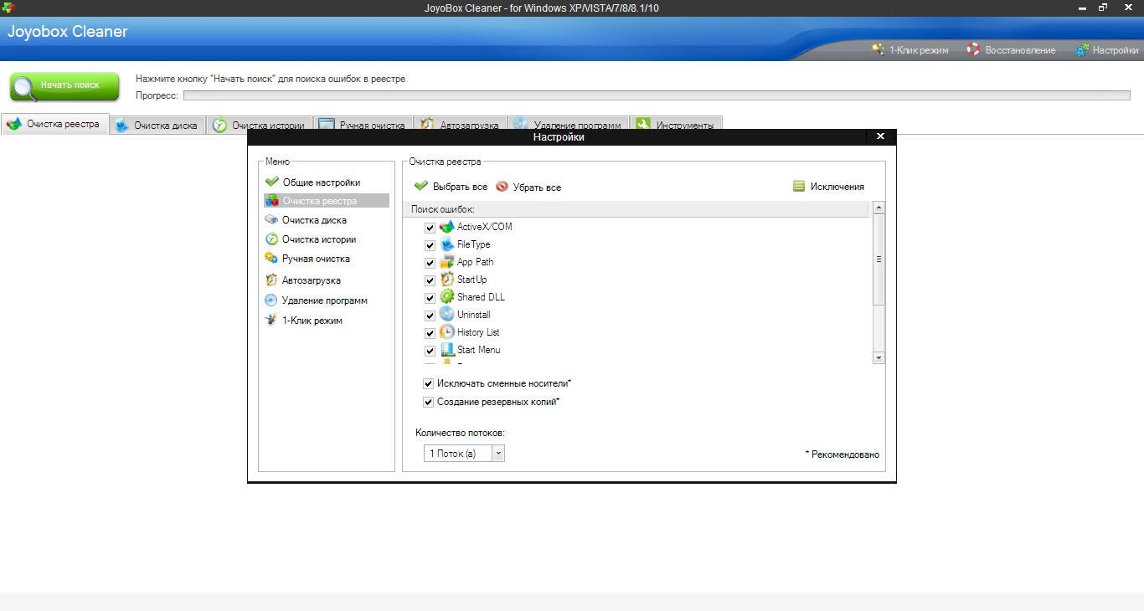Screen dimensions: 1144x611
Task: Switch to the Очистка диска main tab
Action: pyautogui.click(x=158, y=125)
